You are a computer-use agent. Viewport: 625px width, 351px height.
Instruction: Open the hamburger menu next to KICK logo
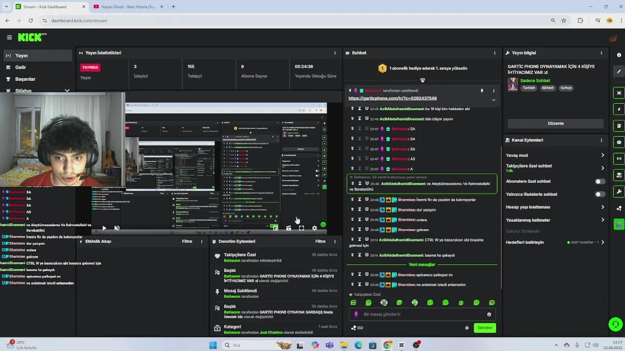(x=9, y=37)
